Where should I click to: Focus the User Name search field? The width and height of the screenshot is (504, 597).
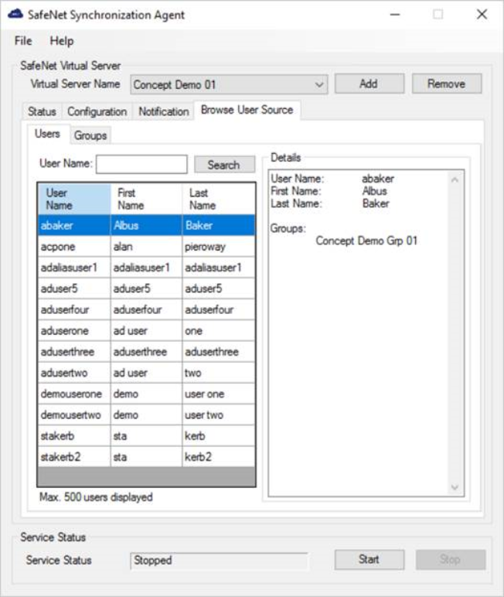(141, 164)
